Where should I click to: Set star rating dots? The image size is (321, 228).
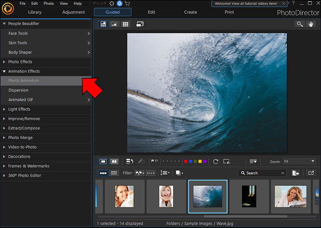171,162
